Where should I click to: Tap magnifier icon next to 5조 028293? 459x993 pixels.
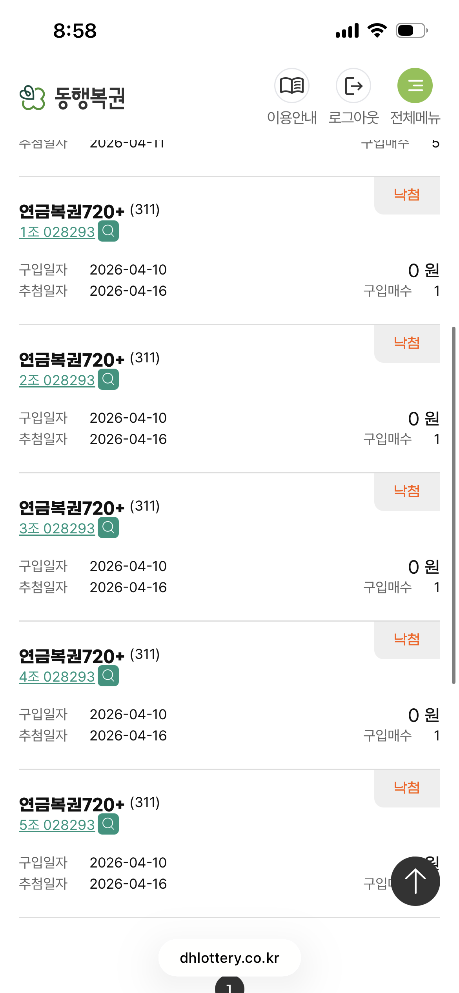(108, 824)
